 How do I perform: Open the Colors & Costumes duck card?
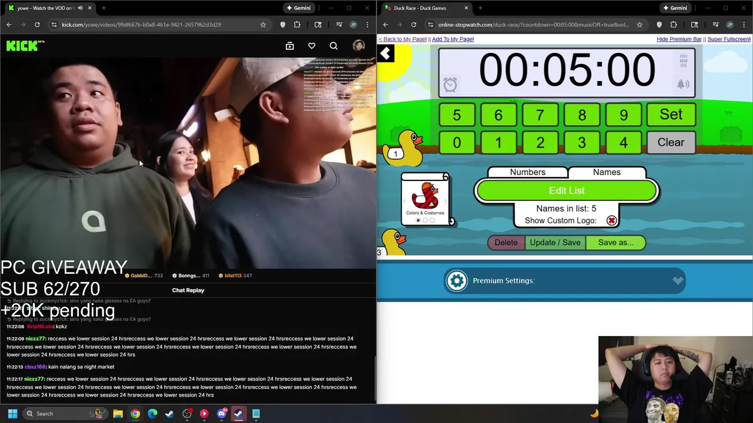[x=425, y=199]
